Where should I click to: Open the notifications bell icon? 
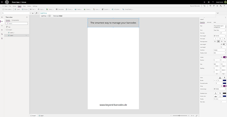pyautogui.click(x=204, y=2)
